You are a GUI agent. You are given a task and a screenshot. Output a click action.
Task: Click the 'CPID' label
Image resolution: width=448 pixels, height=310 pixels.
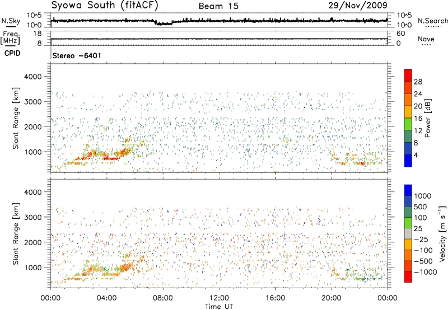(12, 53)
